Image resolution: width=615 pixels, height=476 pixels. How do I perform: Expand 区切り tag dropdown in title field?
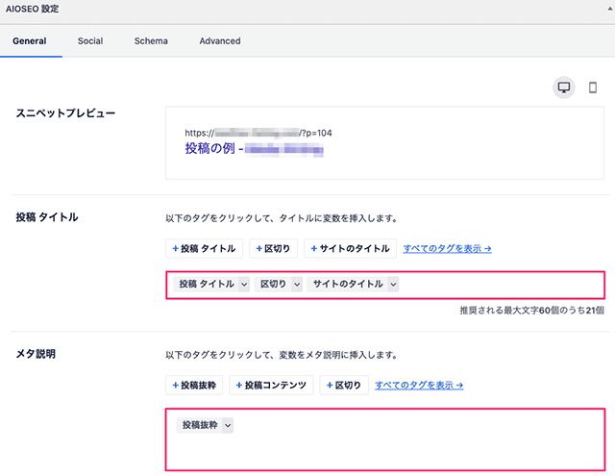(296, 284)
